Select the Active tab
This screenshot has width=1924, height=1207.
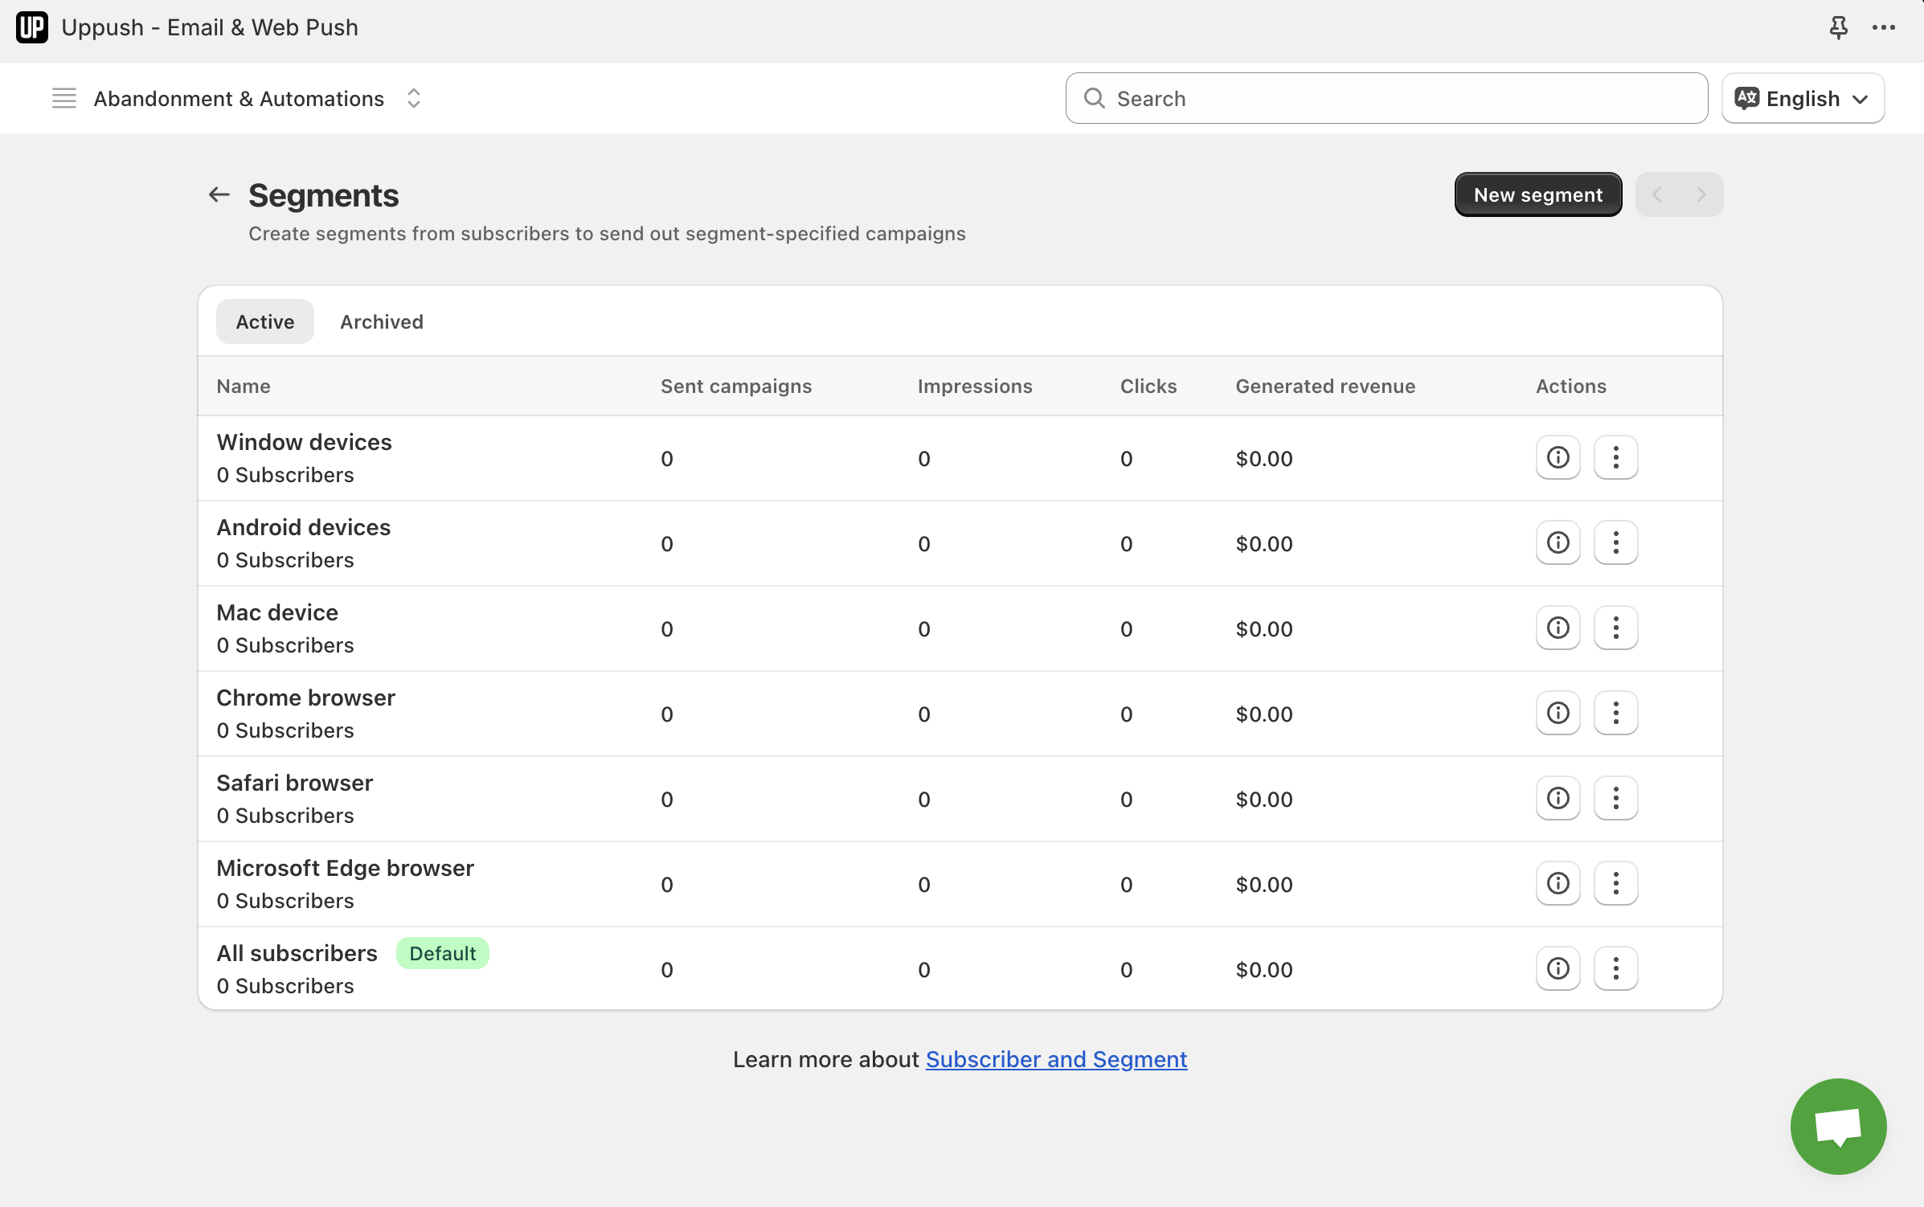point(265,321)
